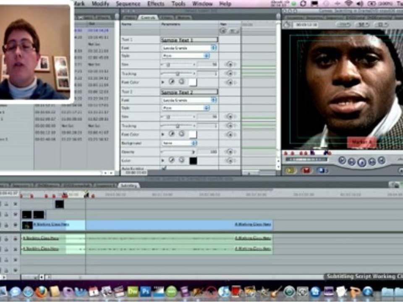Open iCal calendar icon in the Dock
The image size is (403, 302).
94,292
